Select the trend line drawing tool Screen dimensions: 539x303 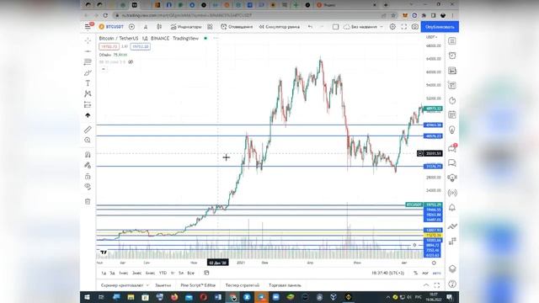[x=88, y=51]
